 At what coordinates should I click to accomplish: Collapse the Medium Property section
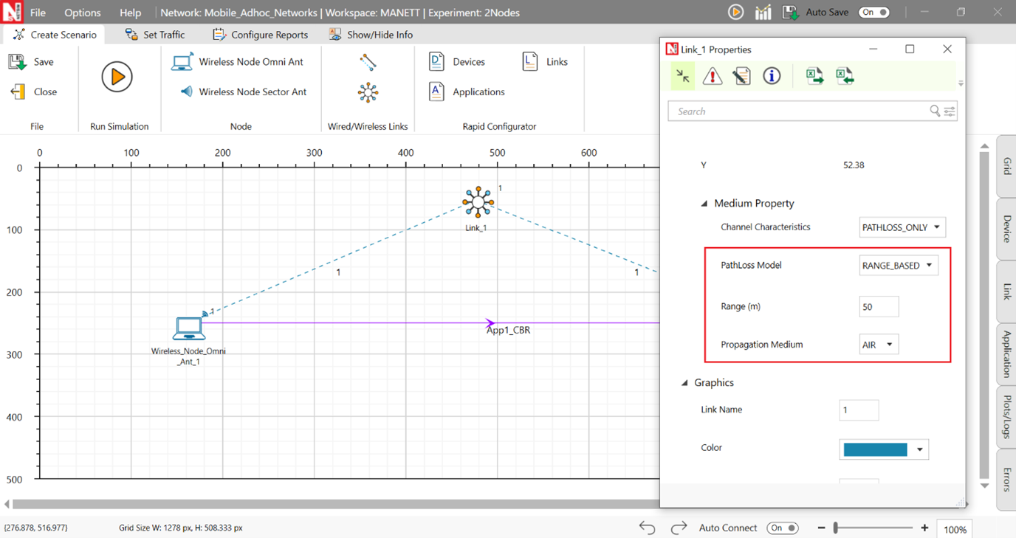tap(704, 204)
